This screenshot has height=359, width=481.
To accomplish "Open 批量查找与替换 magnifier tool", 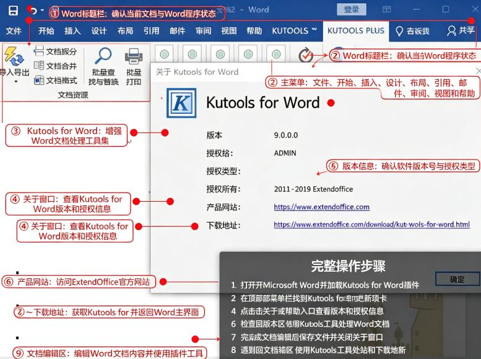I will [x=103, y=66].
